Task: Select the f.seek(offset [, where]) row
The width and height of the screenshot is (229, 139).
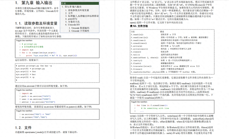Action: click(x=172, y=58)
